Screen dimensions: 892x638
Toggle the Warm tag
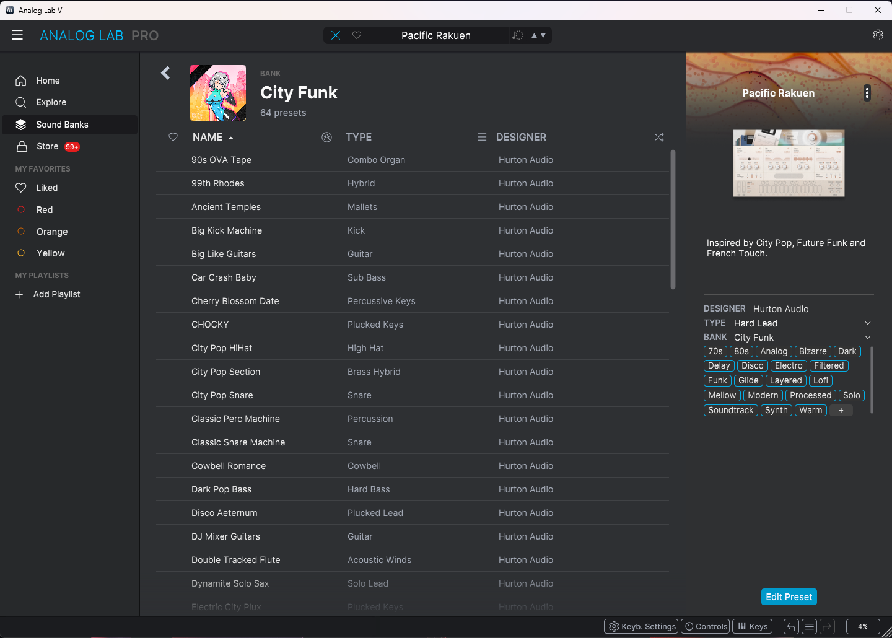click(811, 410)
